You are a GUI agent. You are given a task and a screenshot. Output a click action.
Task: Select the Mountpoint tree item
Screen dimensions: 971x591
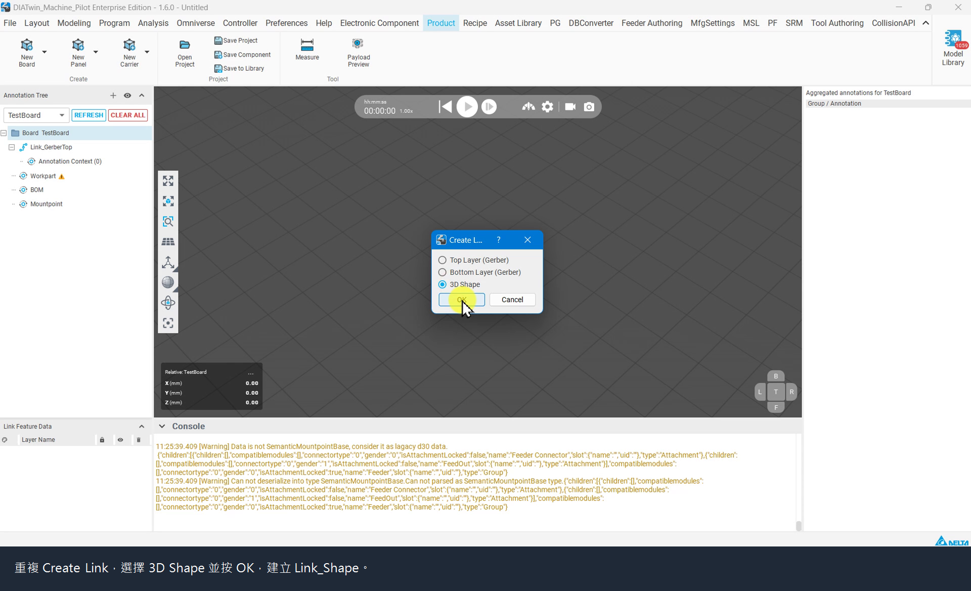click(x=46, y=204)
